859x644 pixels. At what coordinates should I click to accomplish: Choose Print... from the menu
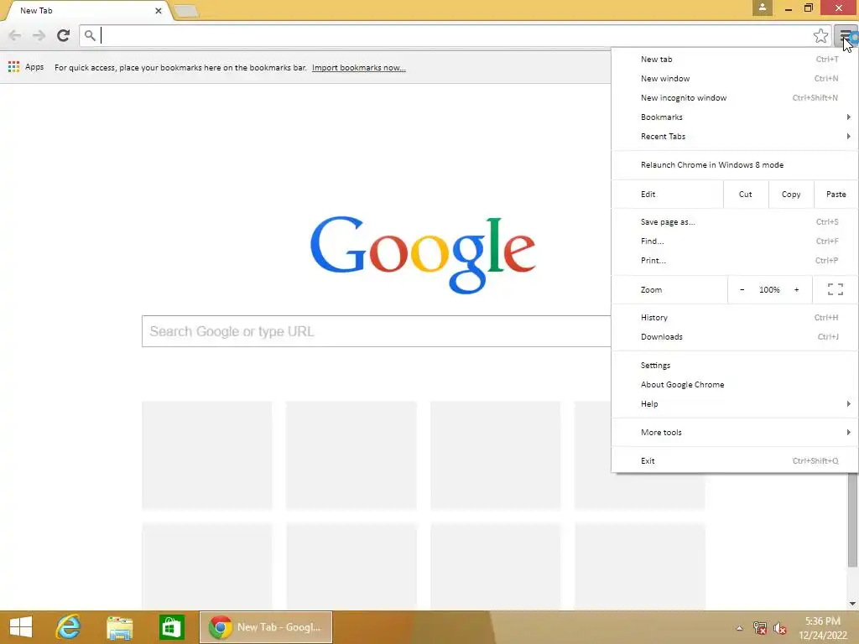pos(735,261)
